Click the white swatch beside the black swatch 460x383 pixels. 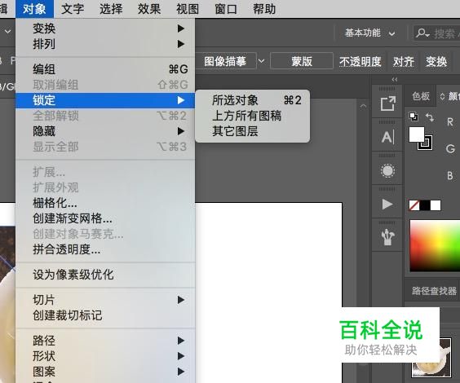pos(436,205)
